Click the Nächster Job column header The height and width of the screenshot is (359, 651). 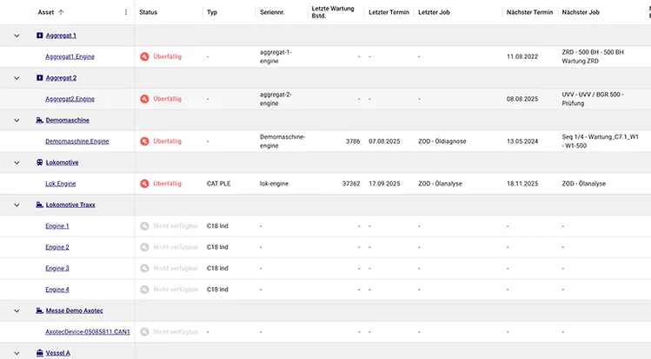click(x=581, y=12)
